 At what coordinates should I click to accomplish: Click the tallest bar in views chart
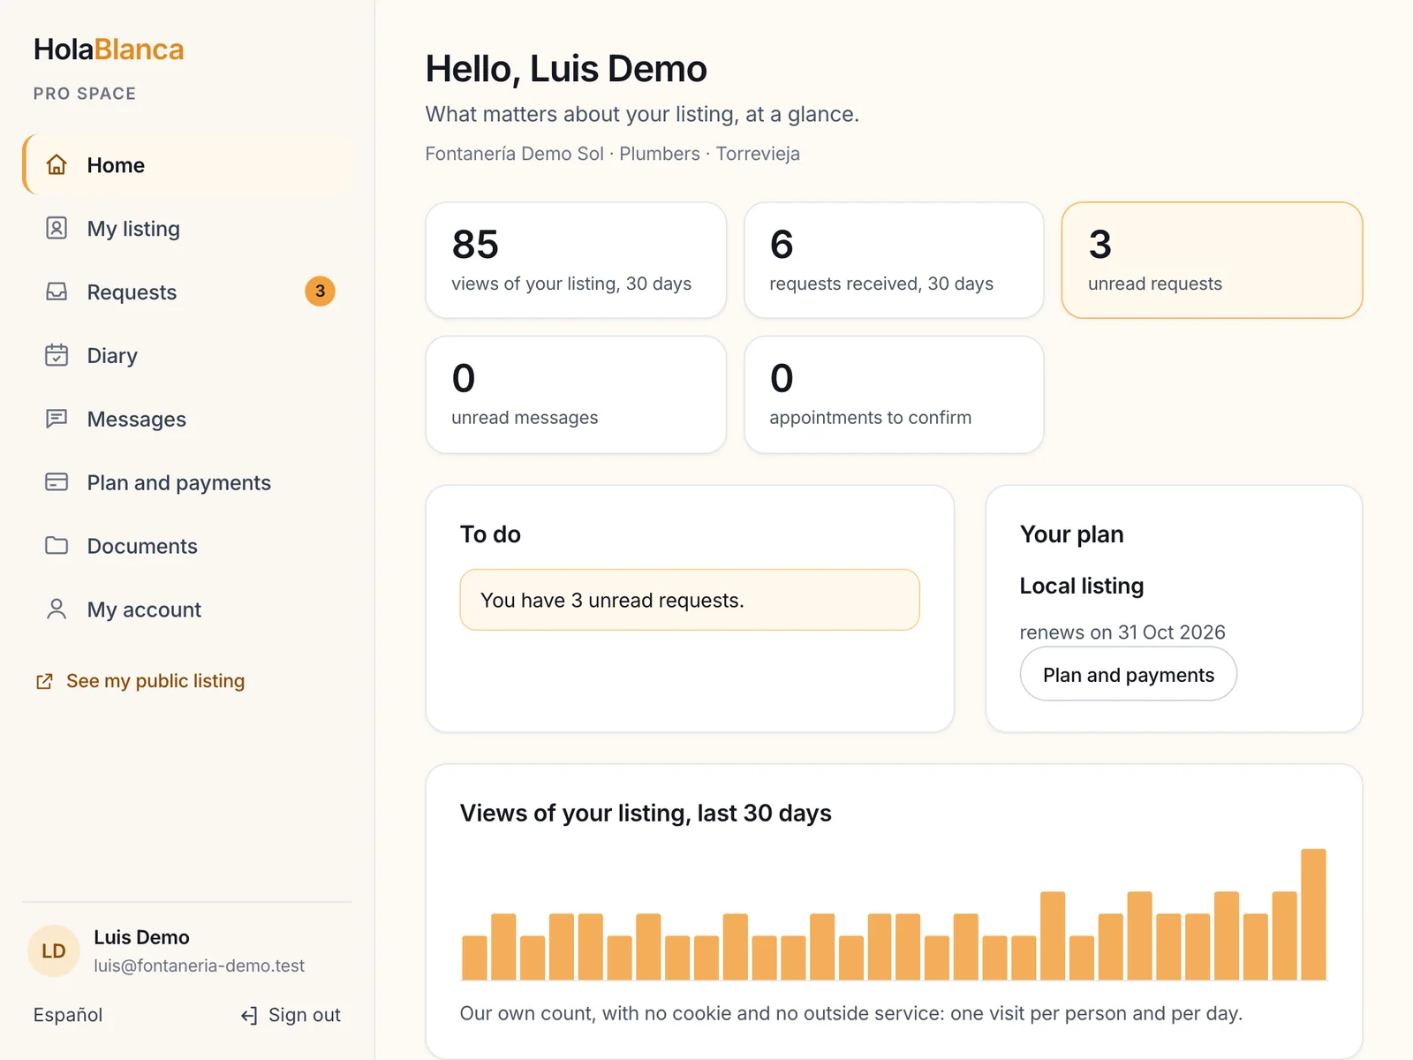click(x=1313, y=914)
